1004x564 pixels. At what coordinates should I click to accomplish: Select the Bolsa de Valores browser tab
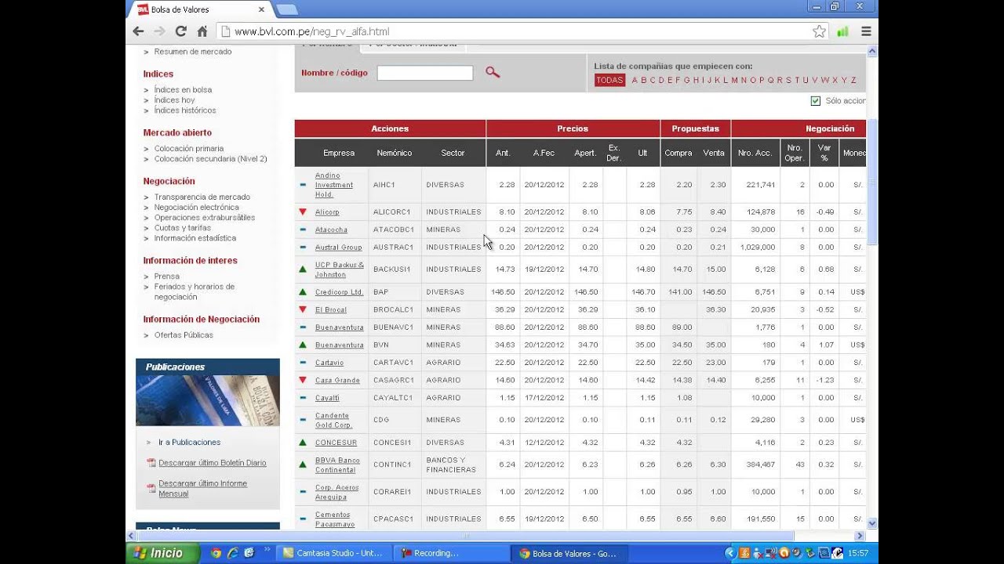[x=201, y=9]
